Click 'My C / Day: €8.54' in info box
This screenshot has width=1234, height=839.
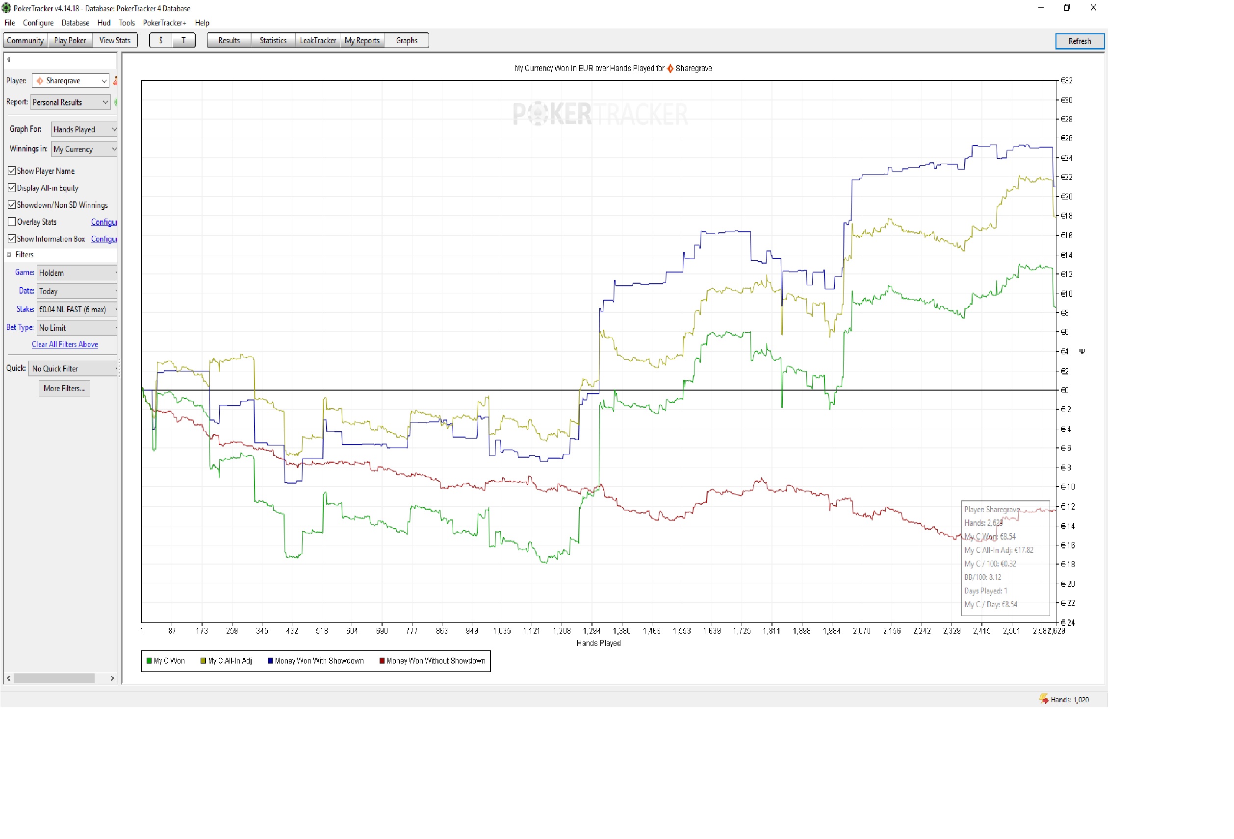click(991, 604)
